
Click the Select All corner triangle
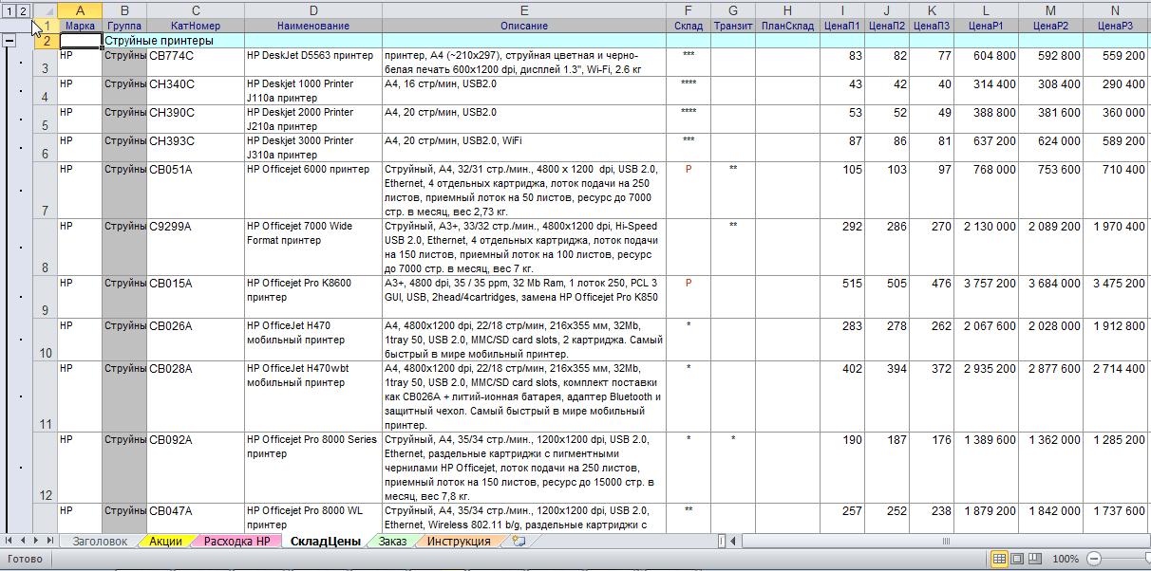coord(45,9)
